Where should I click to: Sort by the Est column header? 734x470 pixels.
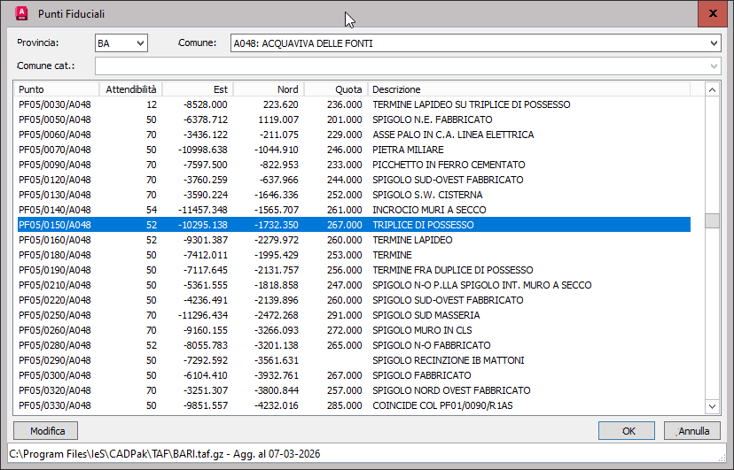point(198,89)
